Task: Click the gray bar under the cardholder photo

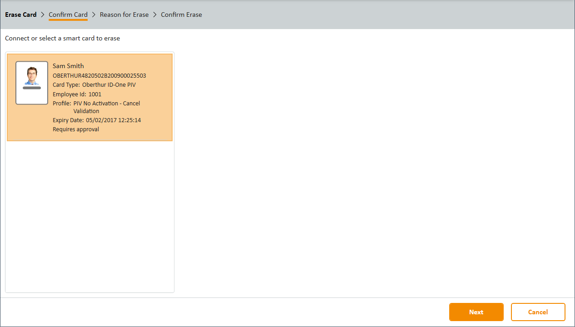Action: point(32,88)
